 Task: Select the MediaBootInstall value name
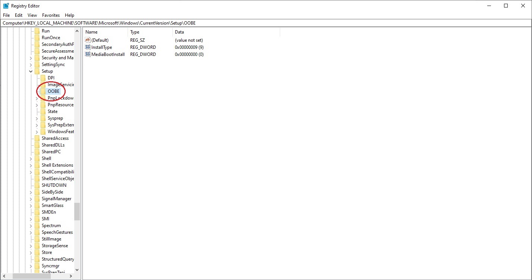click(108, 54)
